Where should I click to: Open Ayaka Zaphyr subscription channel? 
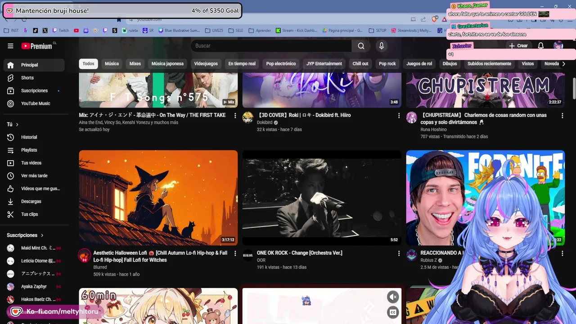coord(34,287)
